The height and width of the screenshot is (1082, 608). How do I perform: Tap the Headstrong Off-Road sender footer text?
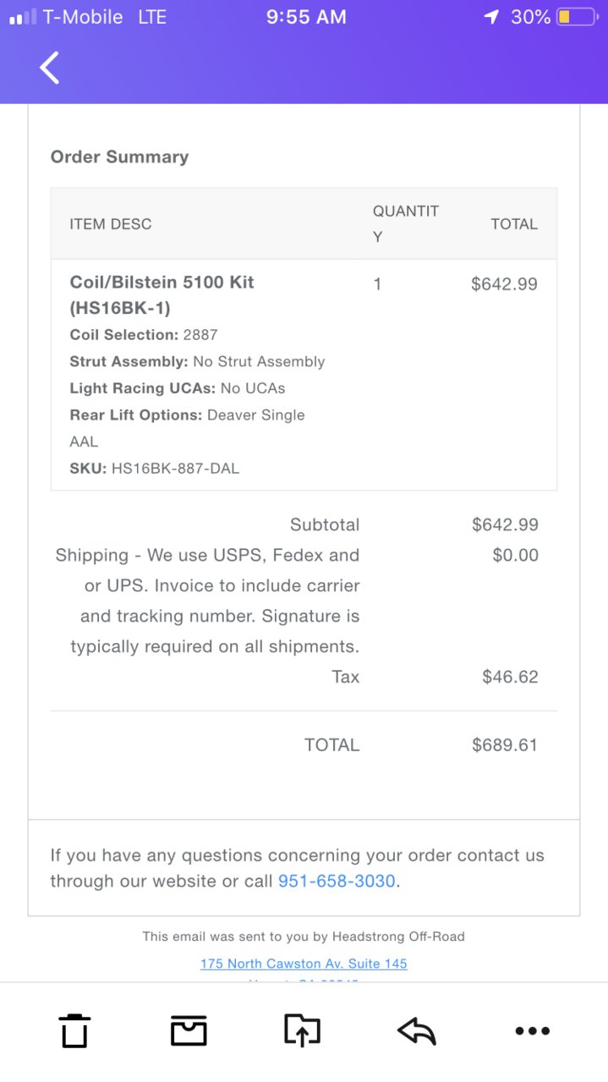398,936
